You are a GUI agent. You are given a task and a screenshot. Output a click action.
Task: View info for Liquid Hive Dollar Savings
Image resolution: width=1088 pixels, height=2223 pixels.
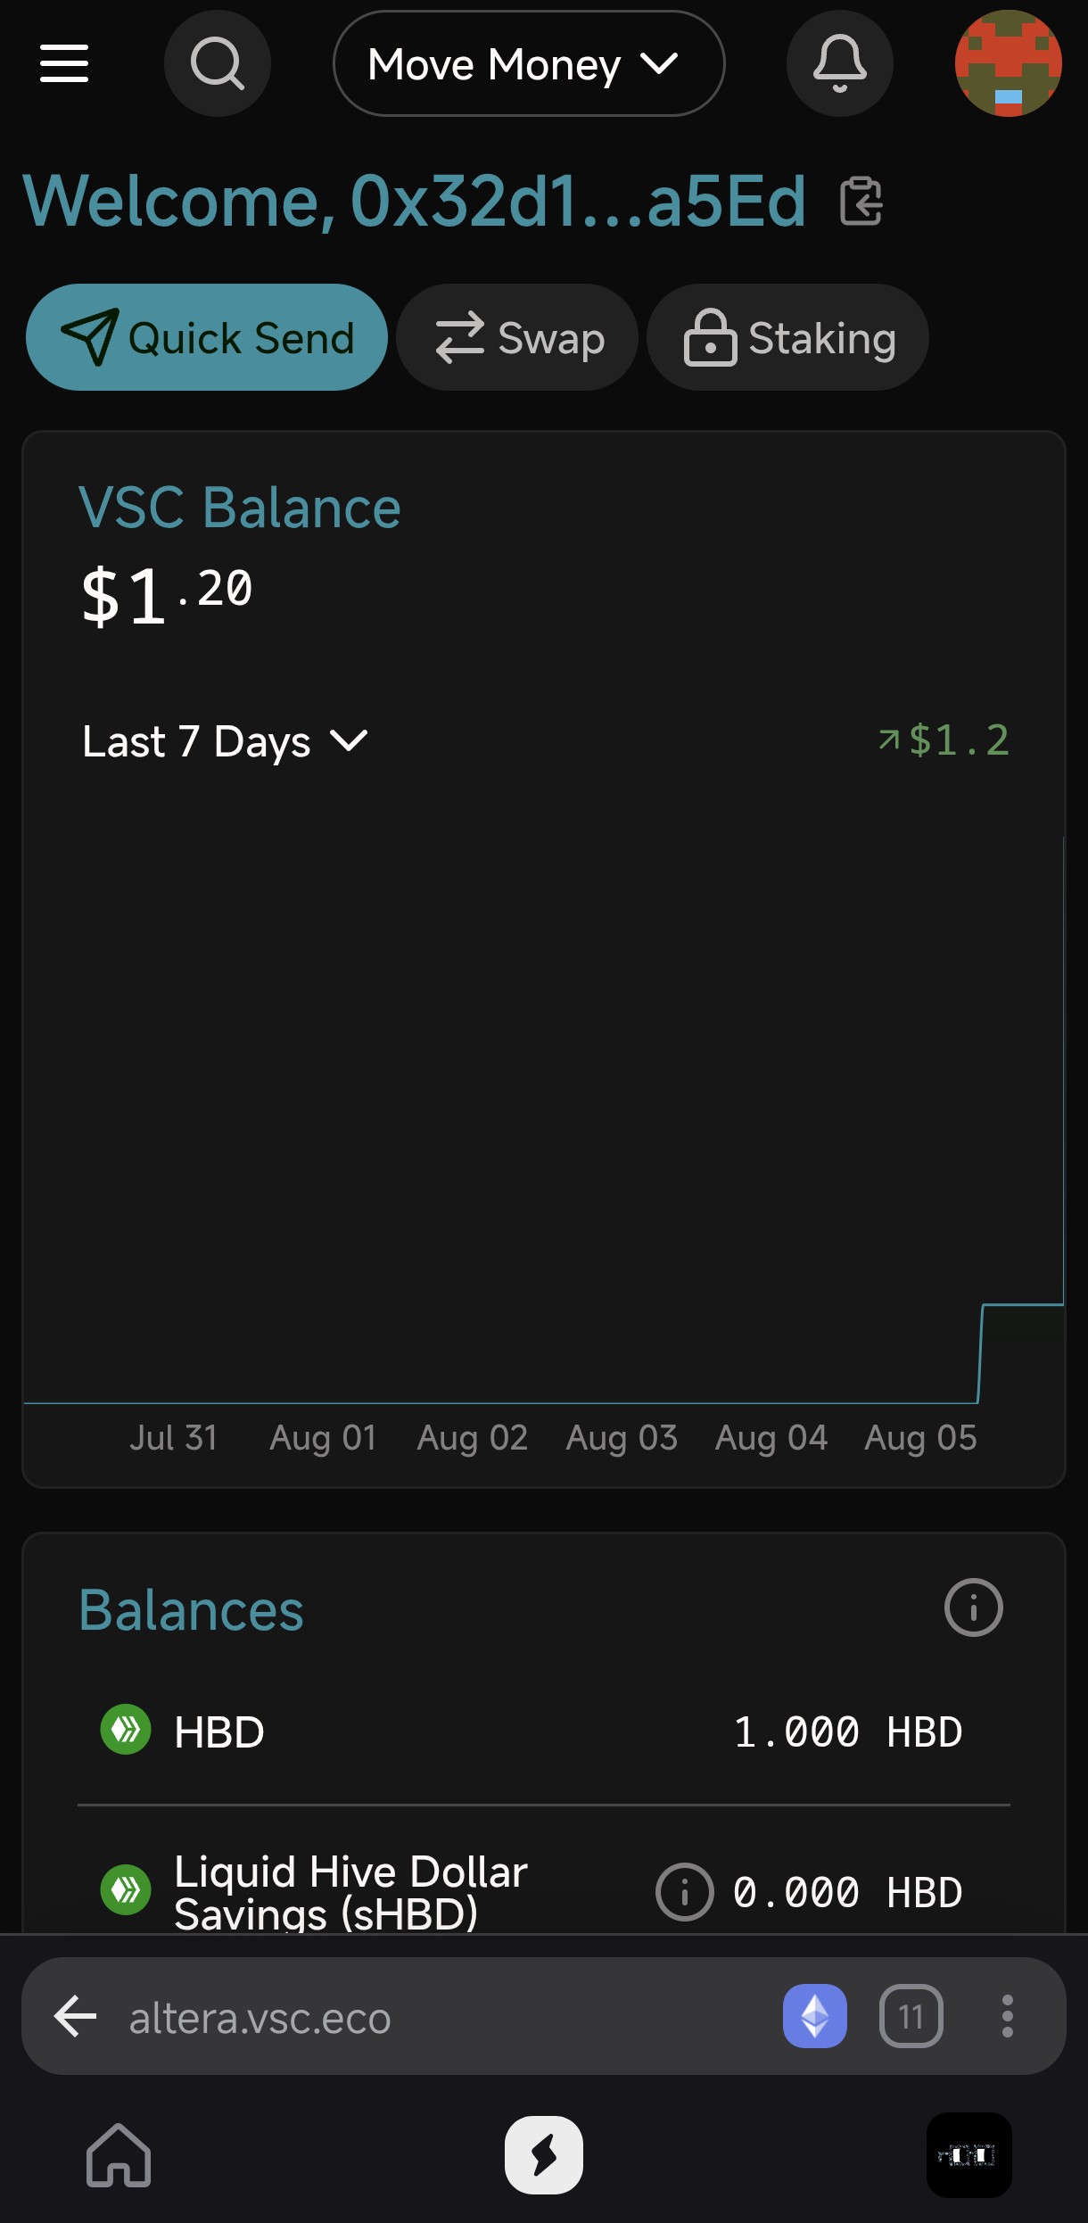pos(684,1891)
